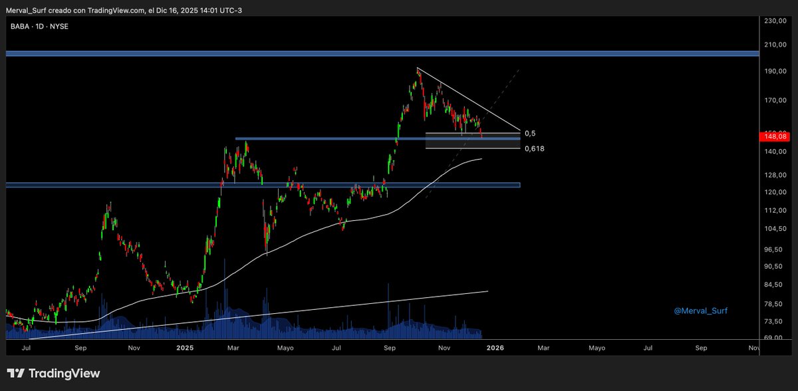
Task: Click the 112,00 price axis label
Action: (775, 210)
